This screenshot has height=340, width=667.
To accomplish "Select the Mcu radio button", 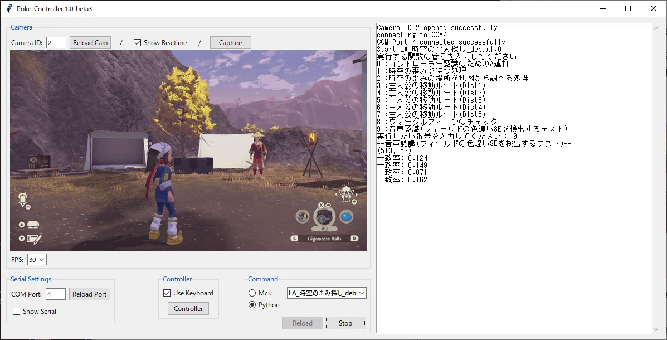I will coord(252,293).
